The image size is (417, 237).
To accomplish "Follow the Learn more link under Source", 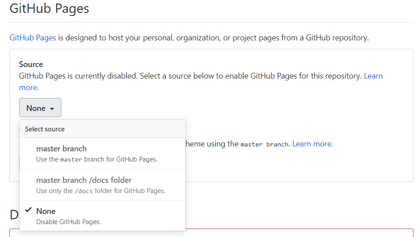I will coord(373,76).
